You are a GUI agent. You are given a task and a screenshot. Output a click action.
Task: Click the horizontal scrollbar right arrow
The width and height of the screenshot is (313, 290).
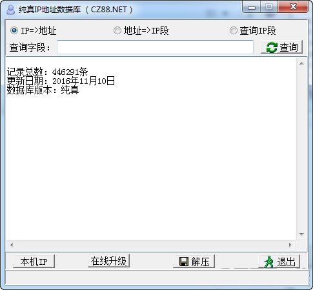pyautogui.click(x=290, y=245)
